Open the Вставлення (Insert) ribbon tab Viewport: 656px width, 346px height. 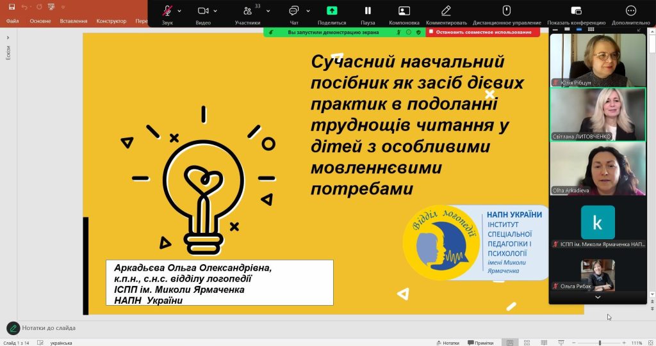point(74,21)
